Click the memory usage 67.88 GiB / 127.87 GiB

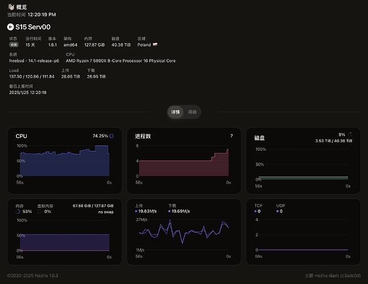tap(93, 206)
